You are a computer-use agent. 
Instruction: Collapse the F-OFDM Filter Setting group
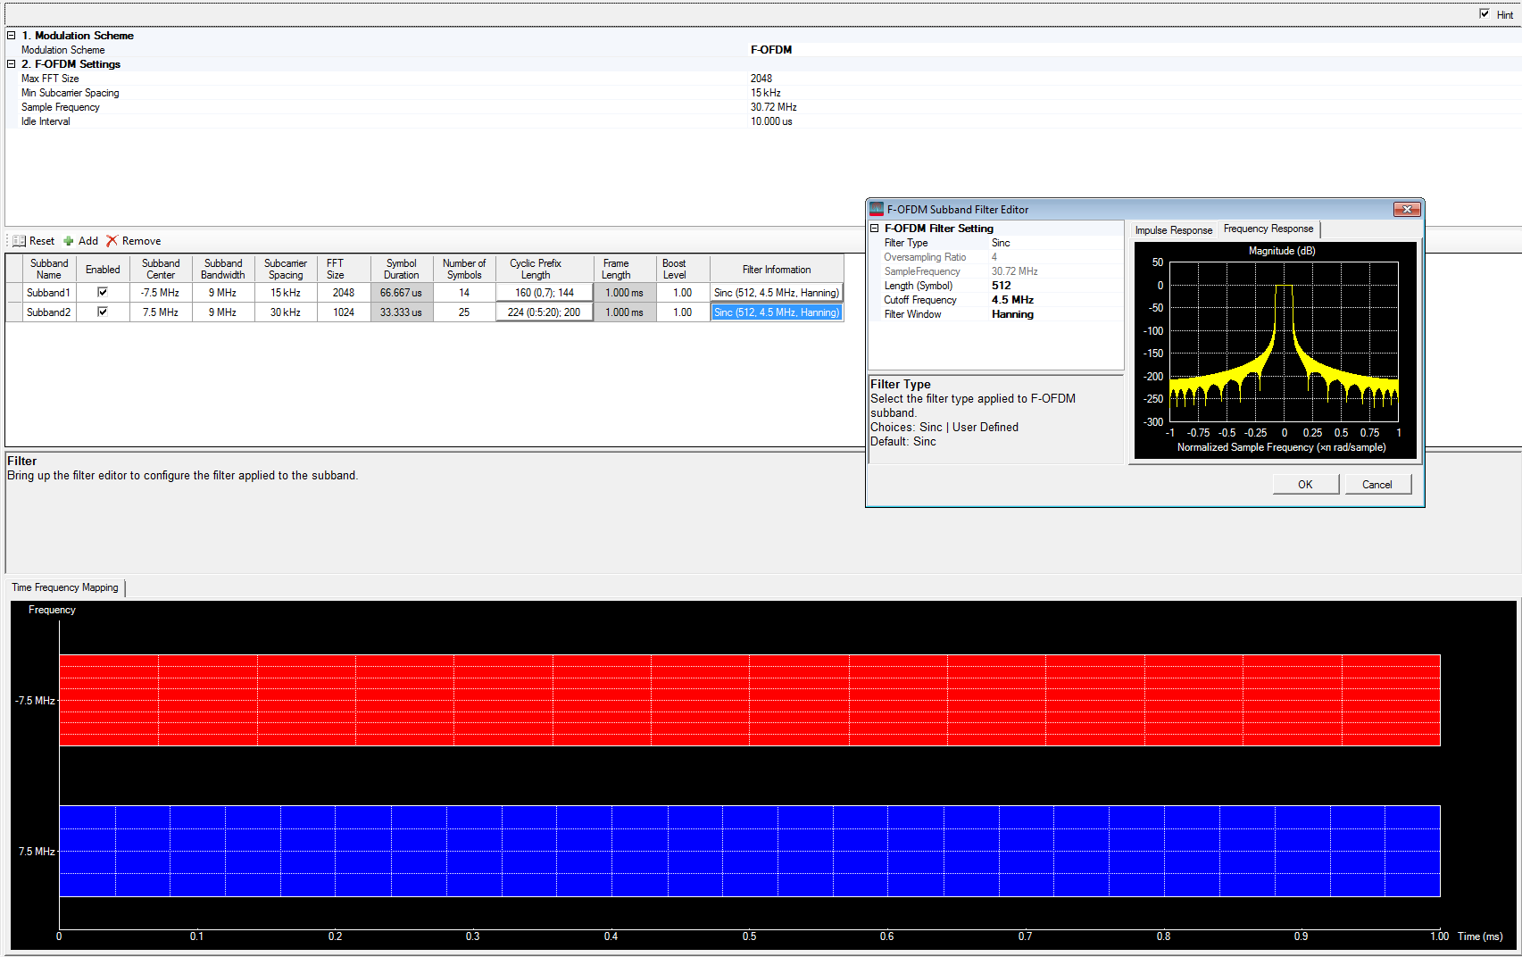(874, 228)
